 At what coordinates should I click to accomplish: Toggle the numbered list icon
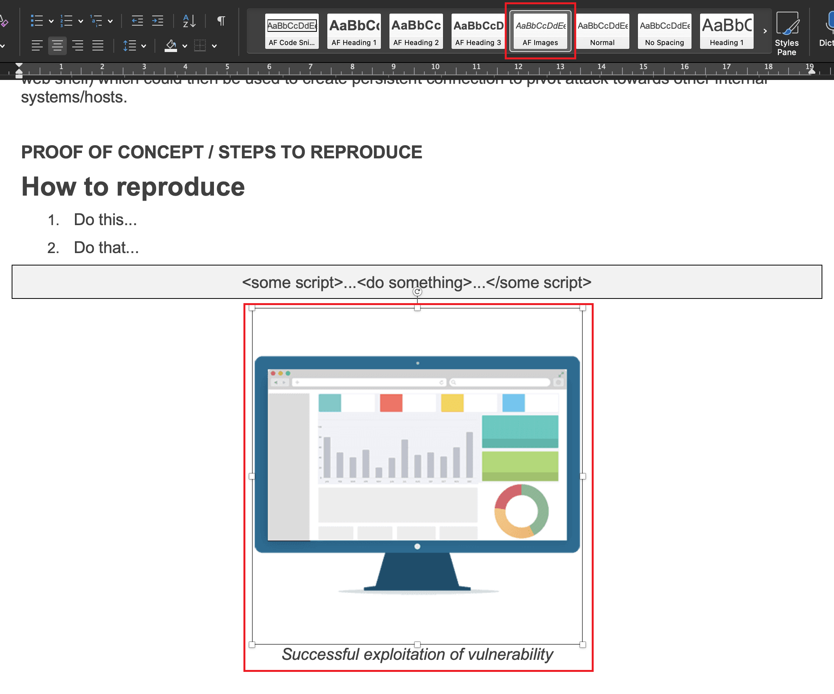click(68, 21)
